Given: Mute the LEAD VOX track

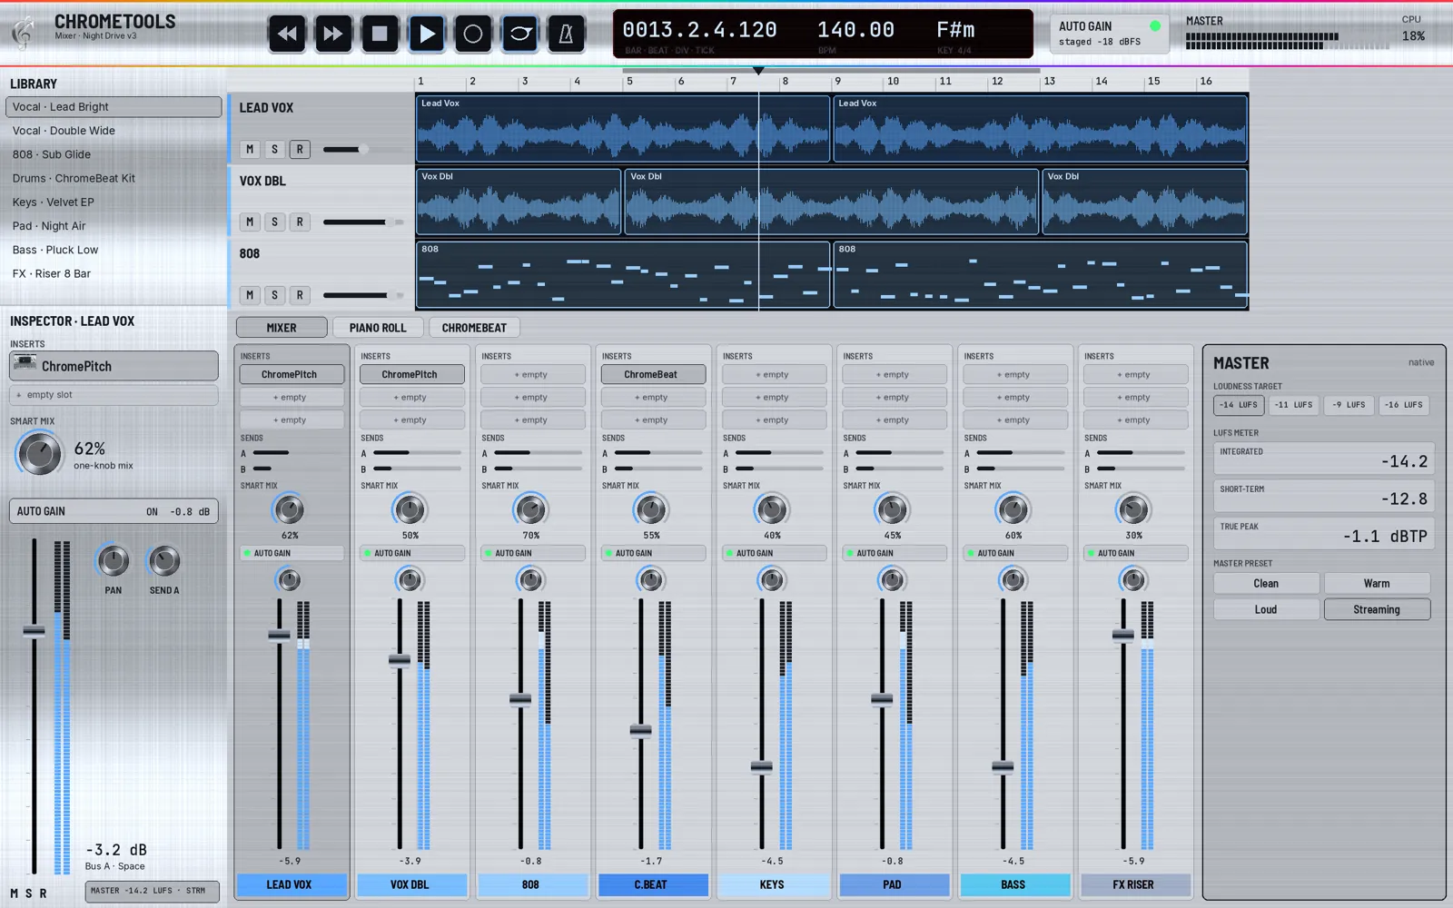Looking at the screenshot, I should 250,149.
